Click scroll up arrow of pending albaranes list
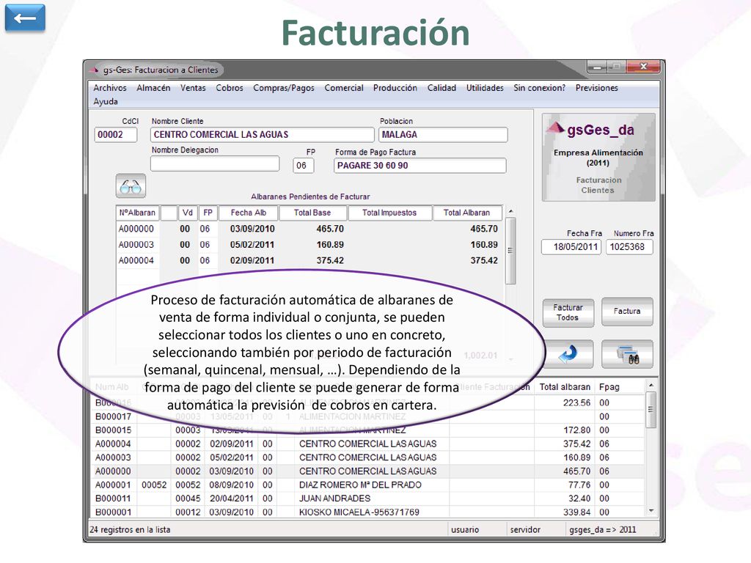This screenshot has height=563, width=751. [510, 211]
